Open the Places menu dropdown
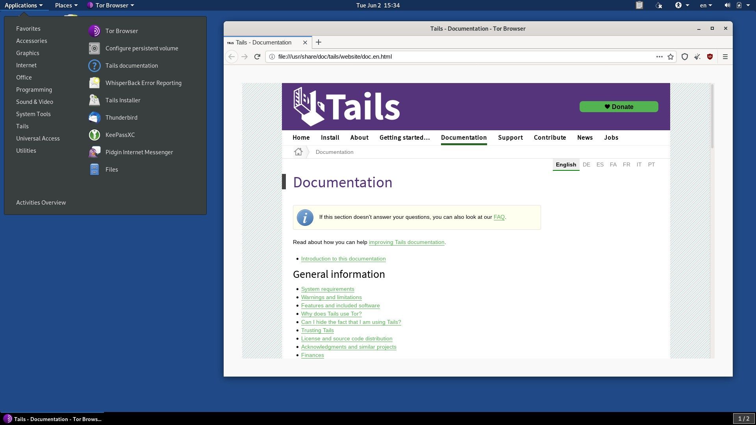This screenshot has height=425, width=756. [x=66, y=5]
